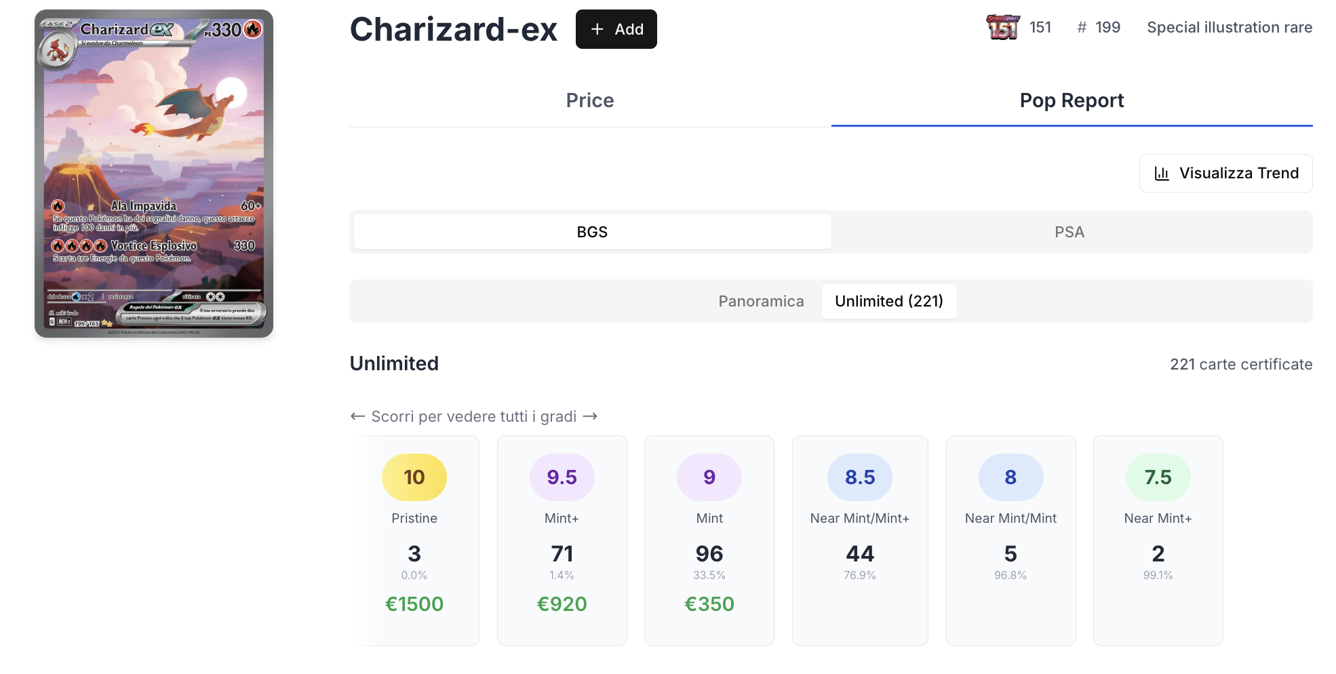The width and height of the screenshot is (1336, 674).
Task: Click the grade 9 Mint badge
Action: click(x=709, y=477)
